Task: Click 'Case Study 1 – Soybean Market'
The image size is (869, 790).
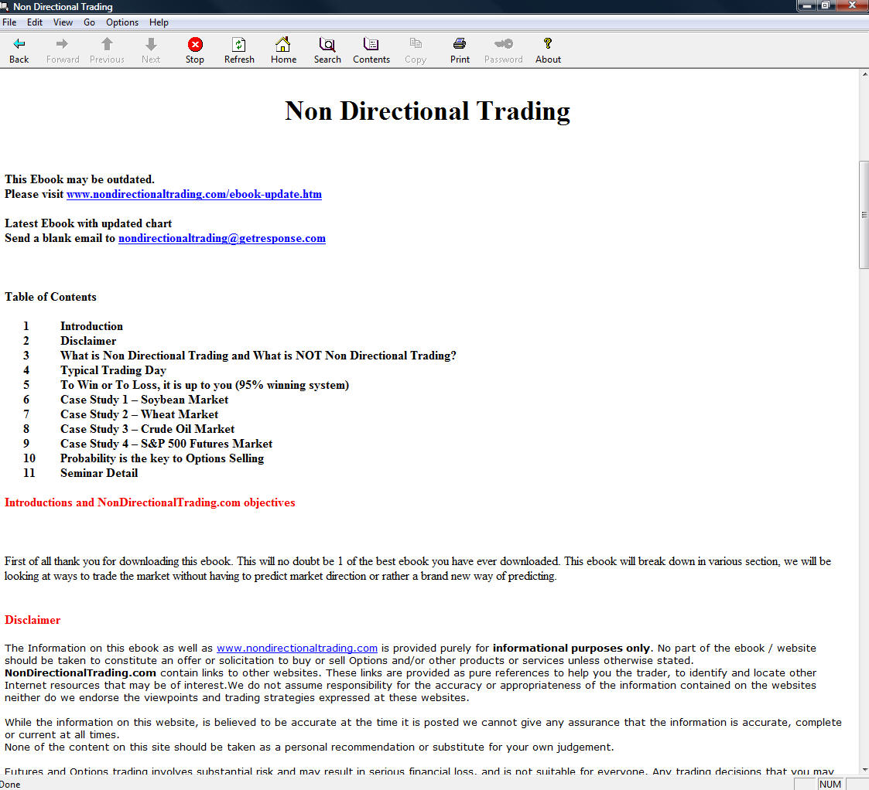Action: [144, 400]
